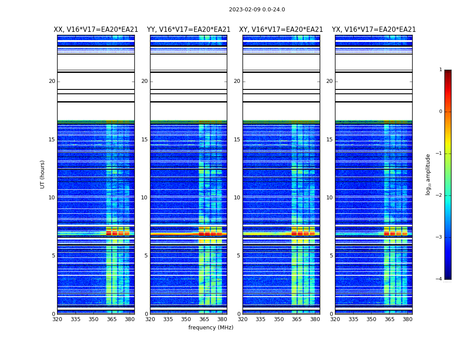Click the 10 hour tick of XY panel
The width and height of the screenshot is (458, 349).
click(237, 198)
